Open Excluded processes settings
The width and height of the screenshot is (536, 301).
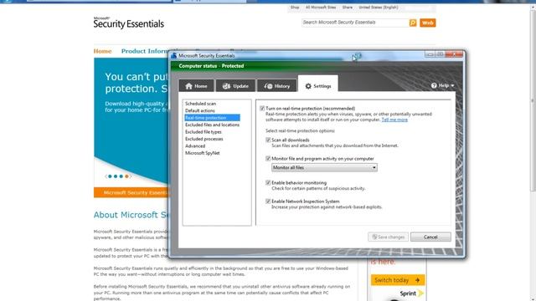(x=204, y=139)
